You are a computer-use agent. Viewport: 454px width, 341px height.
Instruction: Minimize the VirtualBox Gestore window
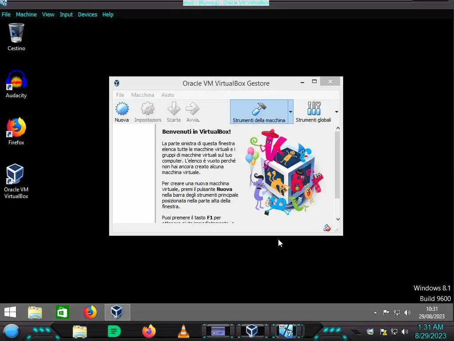coord(302,82)
